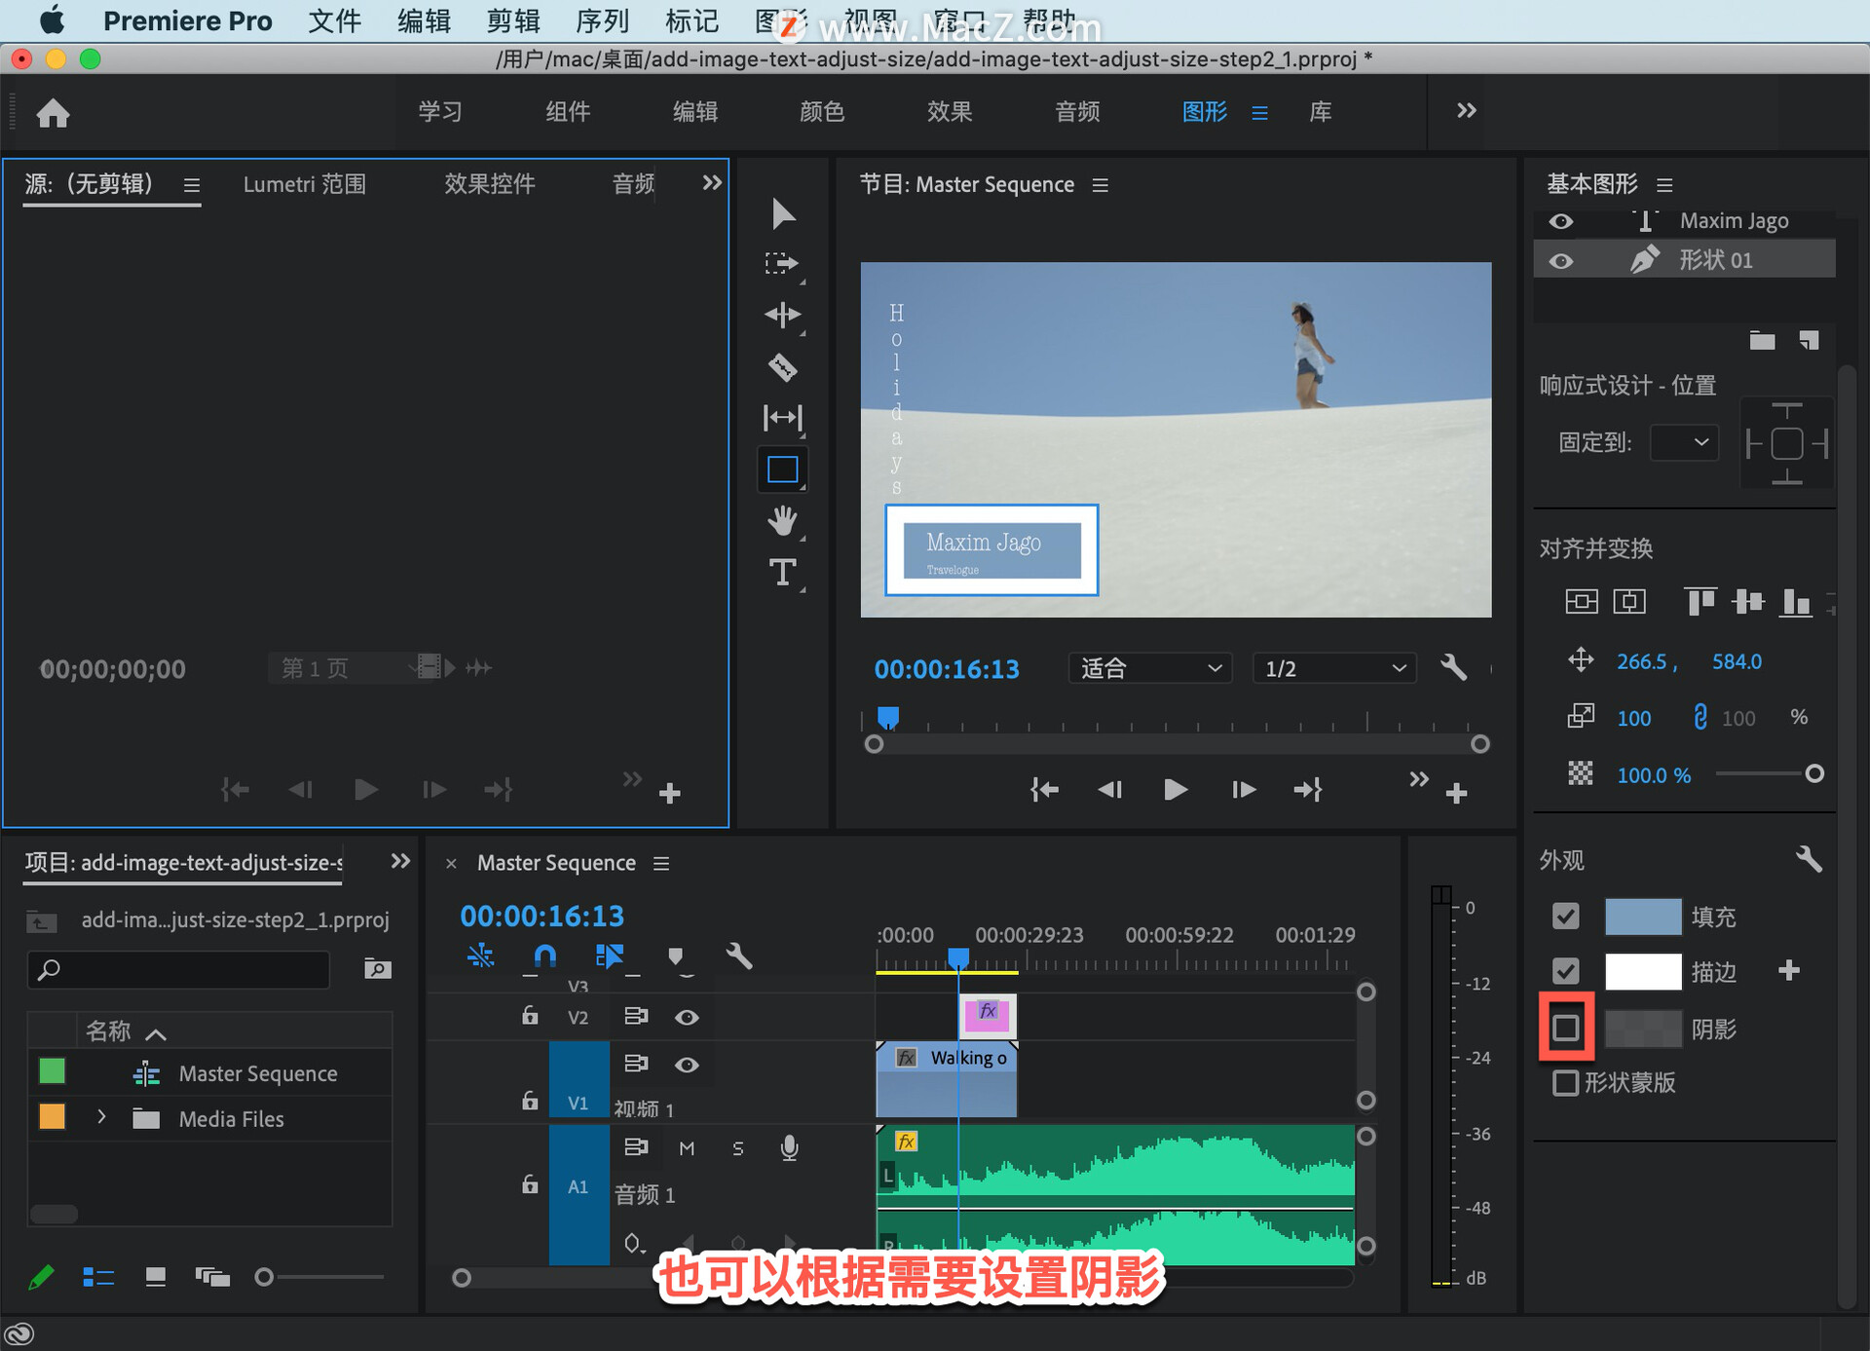Enable voice-over record on A1
This screenshot has height=1351, width=1870.
pos(790,1148)
